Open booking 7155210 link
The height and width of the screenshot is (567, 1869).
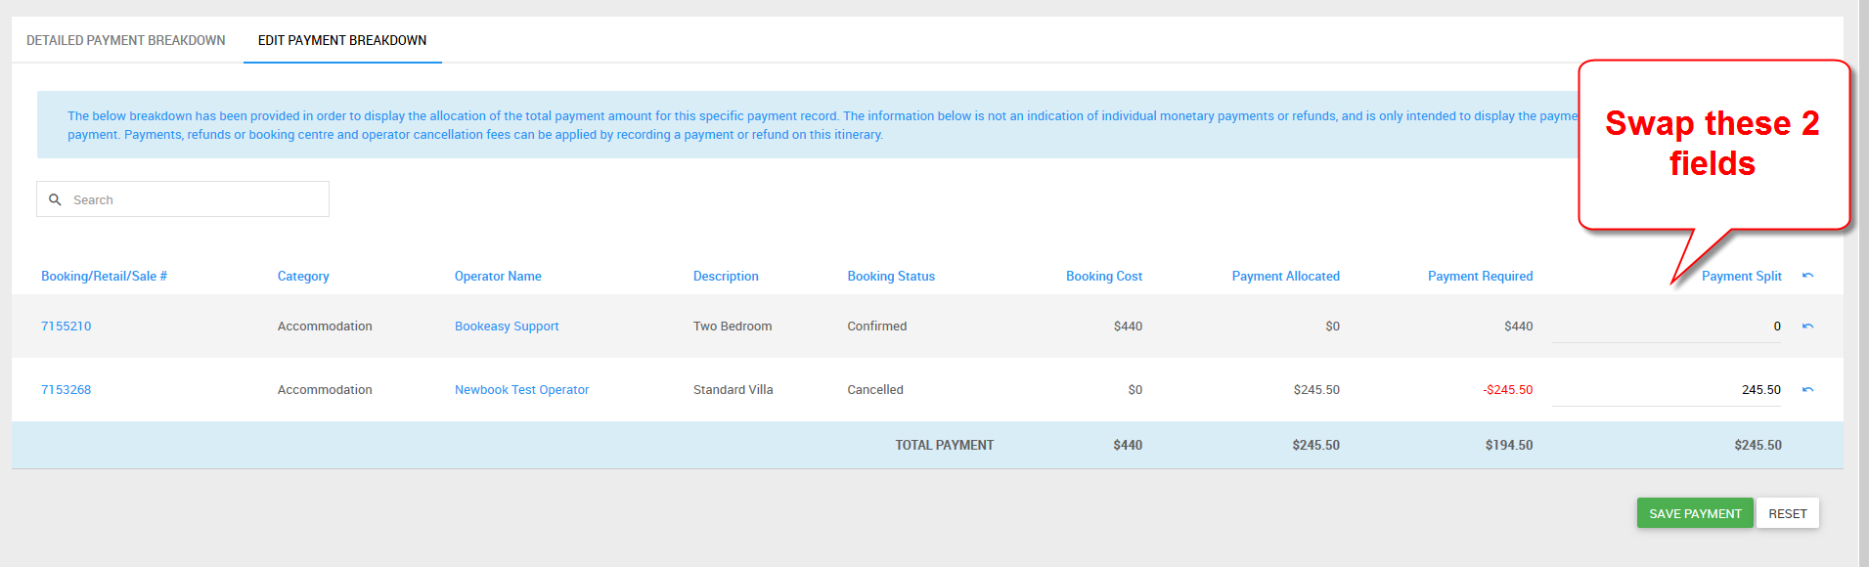(x=66, y=327)
